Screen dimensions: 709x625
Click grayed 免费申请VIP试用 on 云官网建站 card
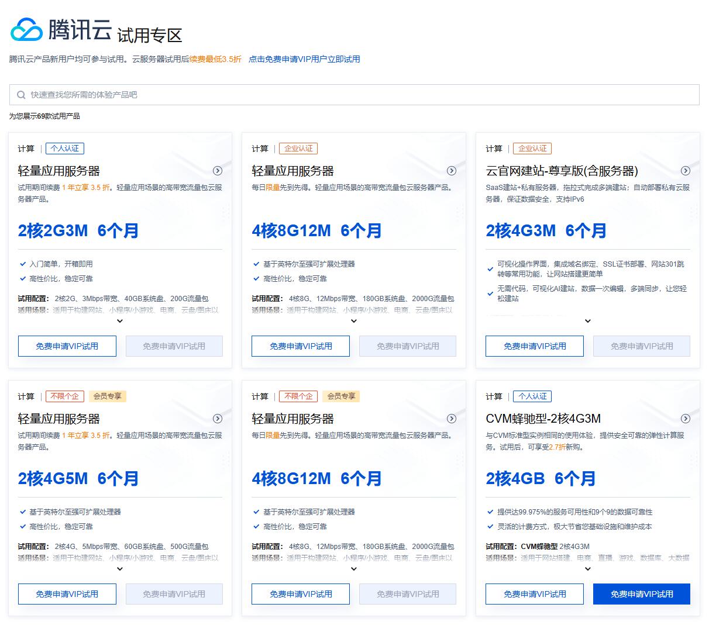click(x=642, y=346)
